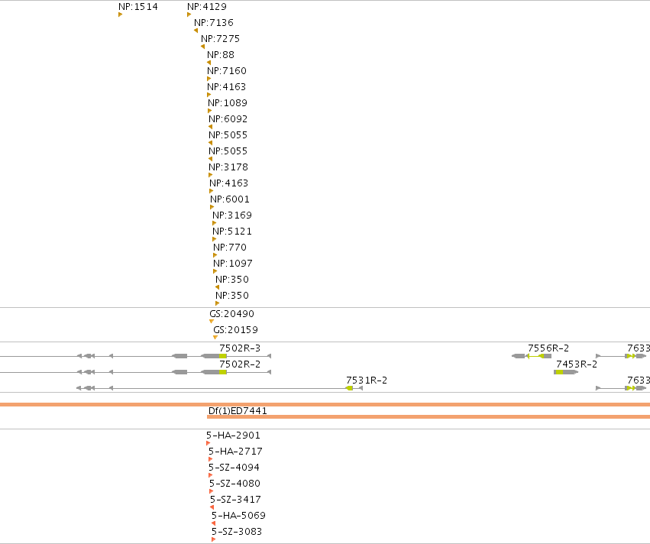Click the red triangle below 5-SZ-4094
Image resolution: width=650 pixels, height=544 pixels.
pyautogui.click(x=211, y=475)
